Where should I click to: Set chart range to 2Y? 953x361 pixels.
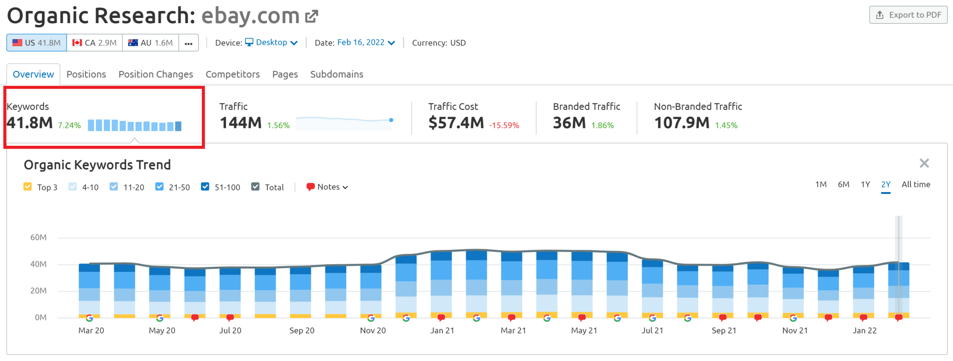886,185
